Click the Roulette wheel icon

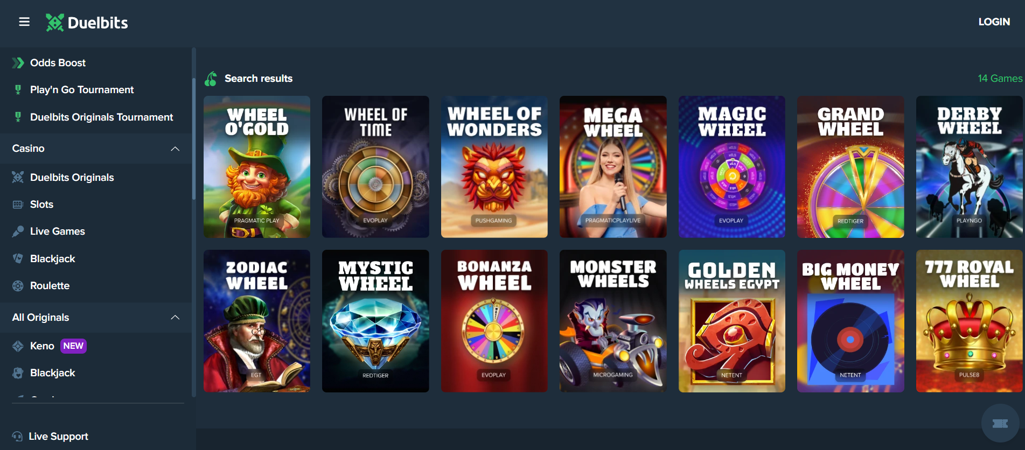click(x=18, y=286)
